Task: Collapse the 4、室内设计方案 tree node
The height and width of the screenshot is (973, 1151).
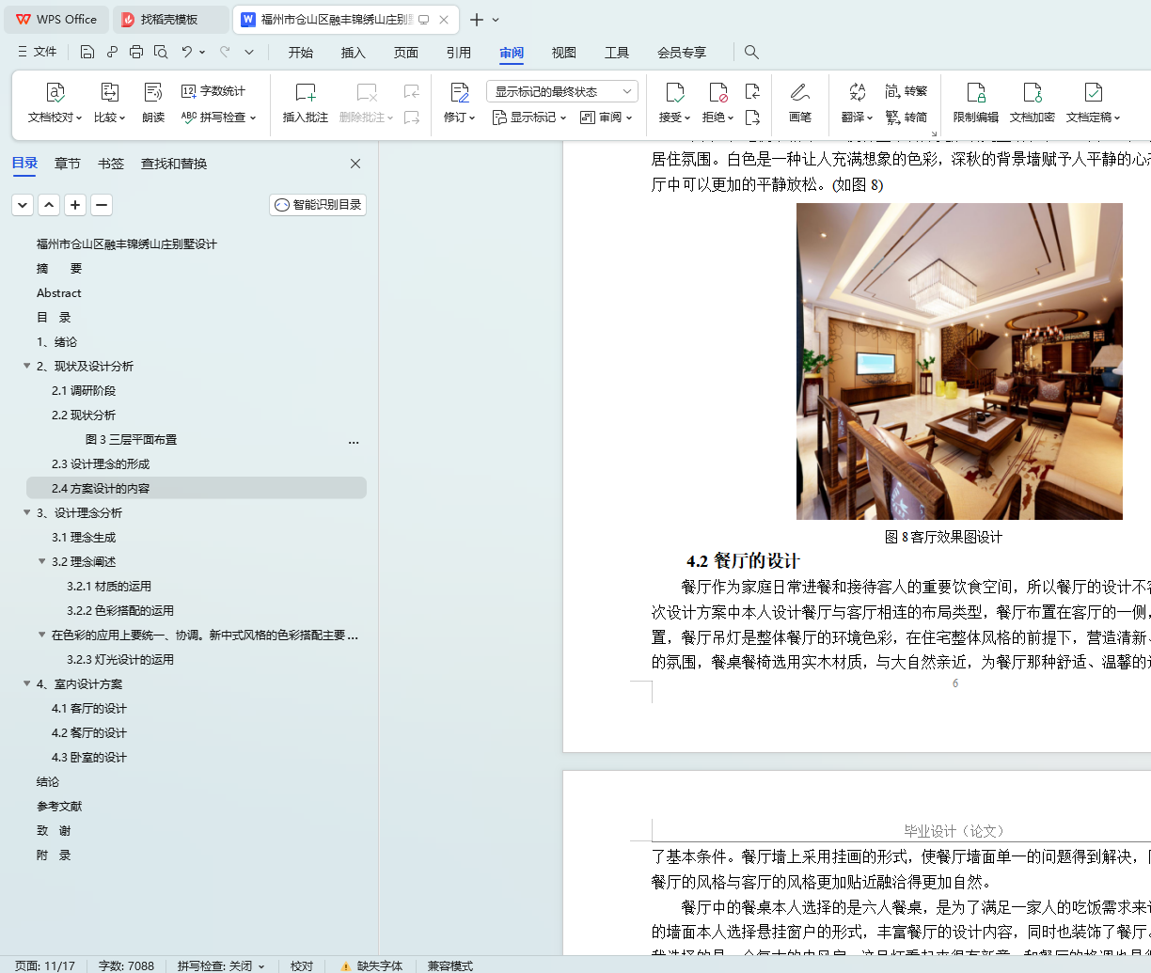Action: [x=27, y=683]
